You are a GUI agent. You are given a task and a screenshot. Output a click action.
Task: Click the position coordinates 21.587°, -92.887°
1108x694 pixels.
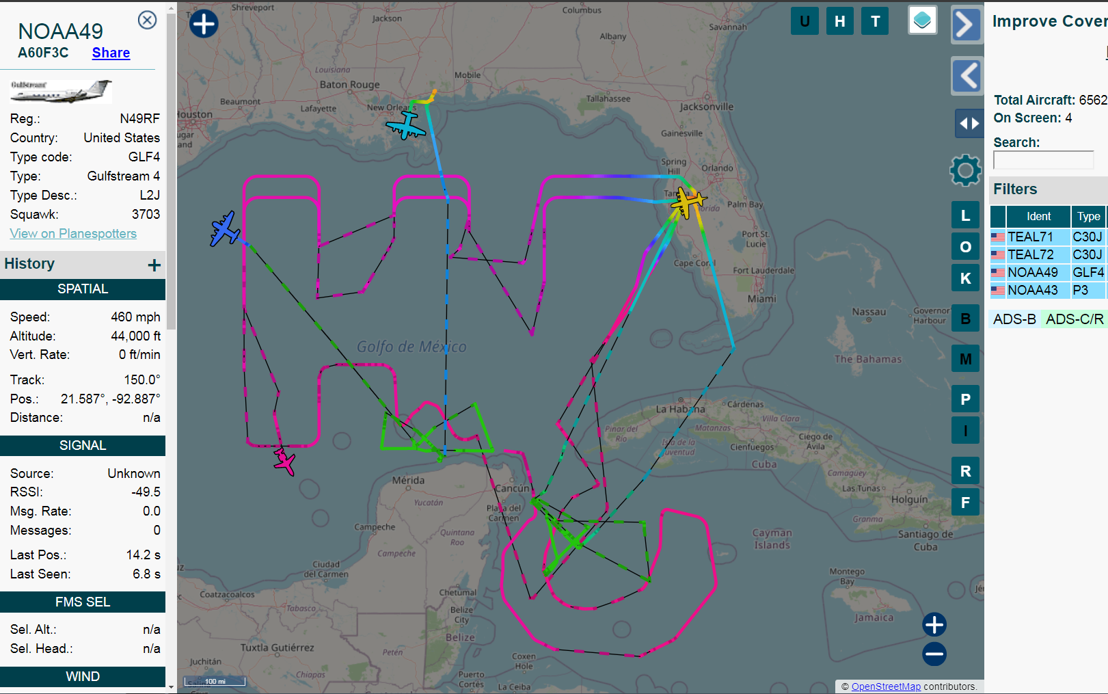pos(111,399)
